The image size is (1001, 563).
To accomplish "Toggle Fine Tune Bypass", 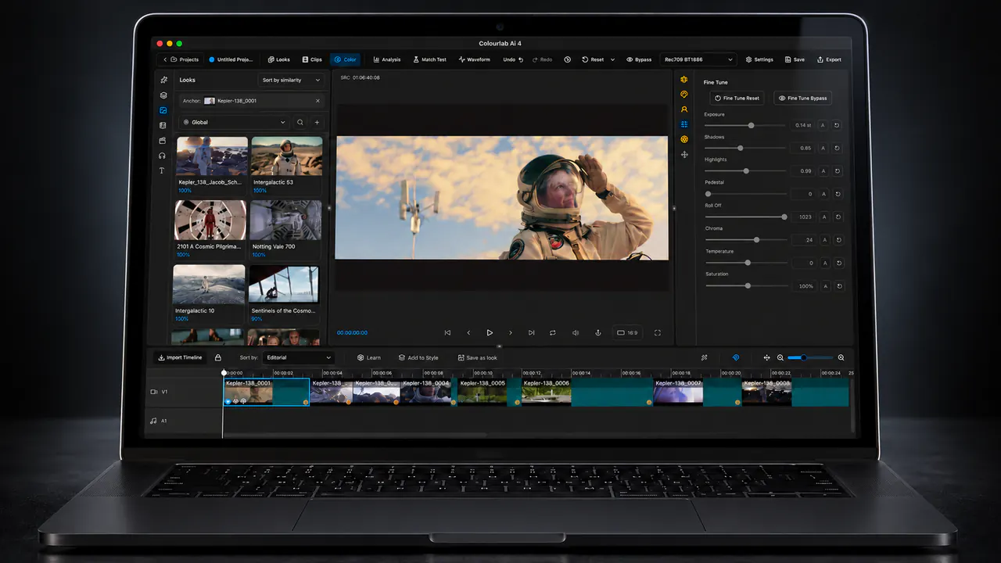I will [x=802, y=99].
